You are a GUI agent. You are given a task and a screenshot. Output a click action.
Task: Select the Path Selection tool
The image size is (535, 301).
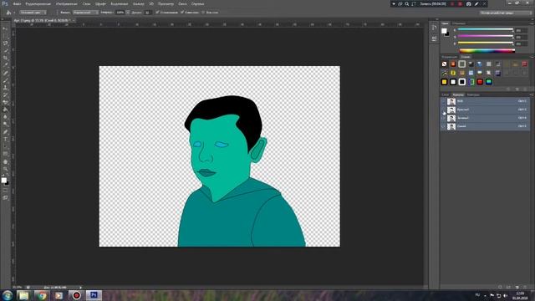5,147
